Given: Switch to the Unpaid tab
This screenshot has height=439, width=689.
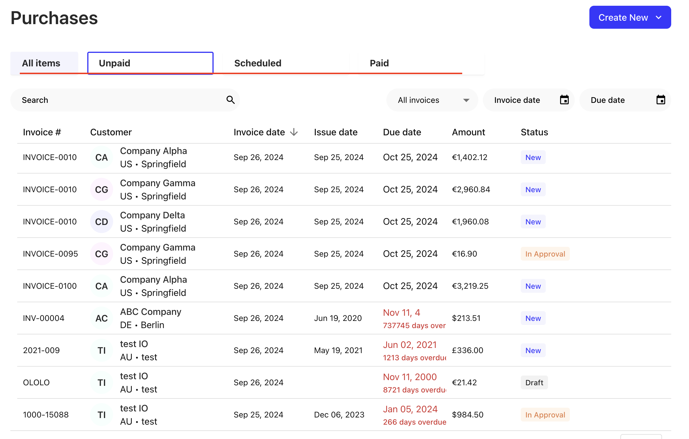Looking at the screenshot, I should coord(150,63).
